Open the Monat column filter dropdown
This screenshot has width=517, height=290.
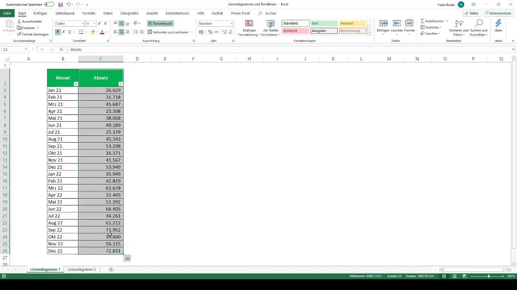pyautogui.click(x=76, y=84)
